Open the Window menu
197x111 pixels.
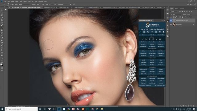click(x=41, y=1)
